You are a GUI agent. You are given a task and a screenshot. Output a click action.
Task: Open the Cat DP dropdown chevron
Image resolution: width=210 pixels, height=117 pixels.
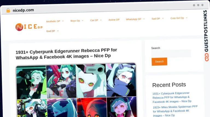(x=101, y=20)
